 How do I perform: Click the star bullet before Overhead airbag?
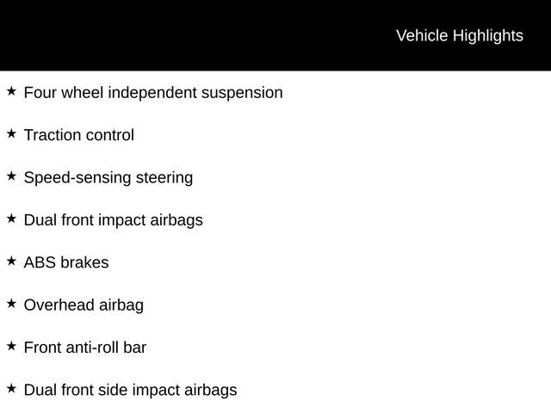(x=11, y=304)
